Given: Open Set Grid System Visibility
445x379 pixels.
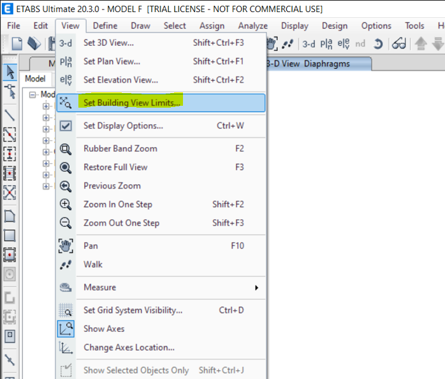Looking at the screenshot, I should (x=161, y=310).
